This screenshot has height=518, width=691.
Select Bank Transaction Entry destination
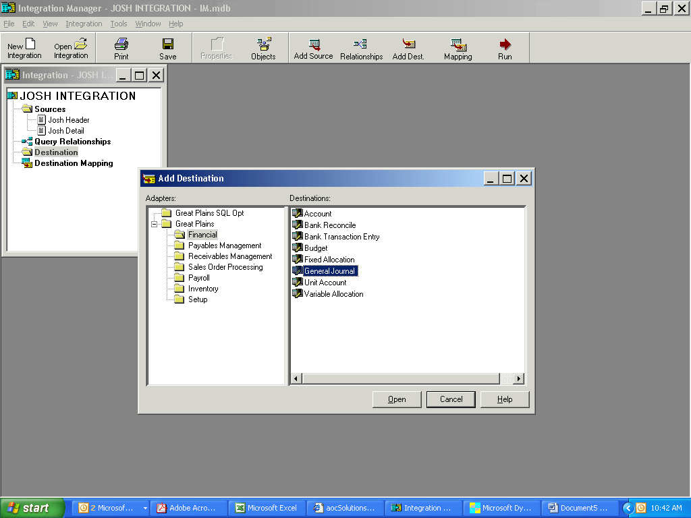coord(341,236)
